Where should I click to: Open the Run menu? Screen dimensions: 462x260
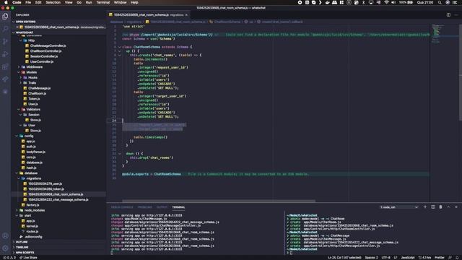click(x=89, y=2)
